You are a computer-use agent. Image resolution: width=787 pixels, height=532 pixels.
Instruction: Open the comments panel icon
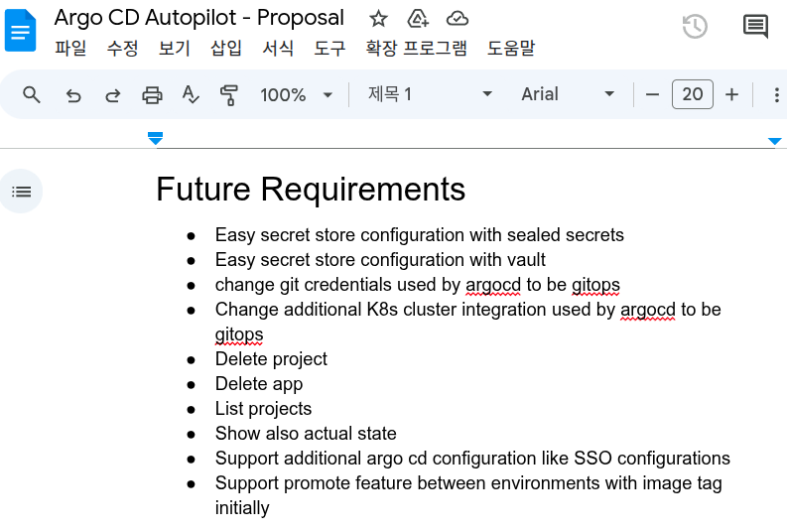(x=755, y=26)
